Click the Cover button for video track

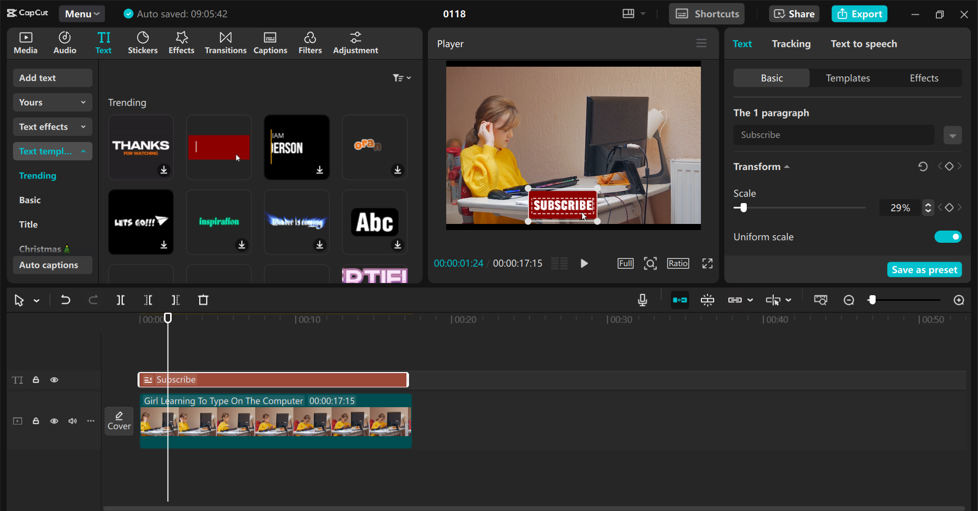point(119,421)
